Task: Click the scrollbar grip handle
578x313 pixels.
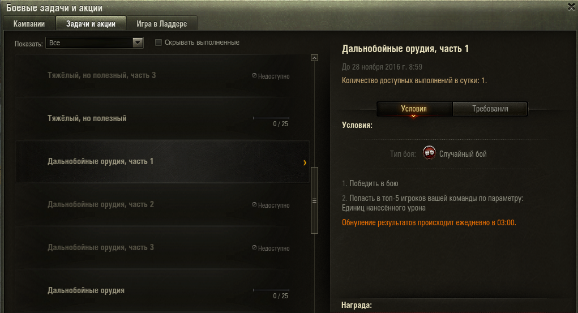Action: (314, 200)
